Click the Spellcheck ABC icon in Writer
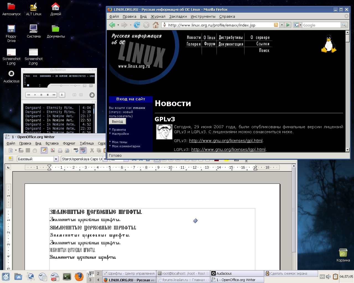The width and height of the screenshot is (354, 283). 76,150
